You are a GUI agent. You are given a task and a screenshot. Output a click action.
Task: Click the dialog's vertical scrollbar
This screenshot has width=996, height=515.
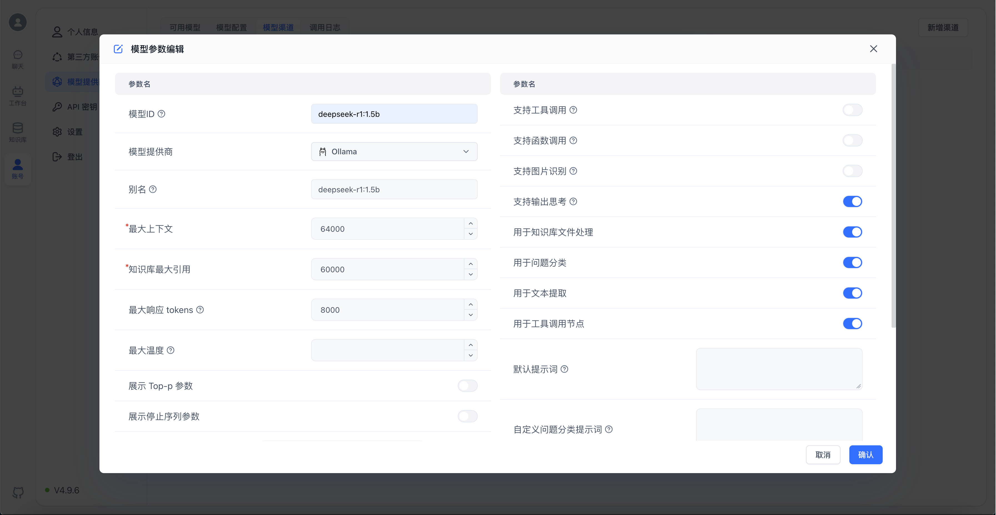click(893, 196)
